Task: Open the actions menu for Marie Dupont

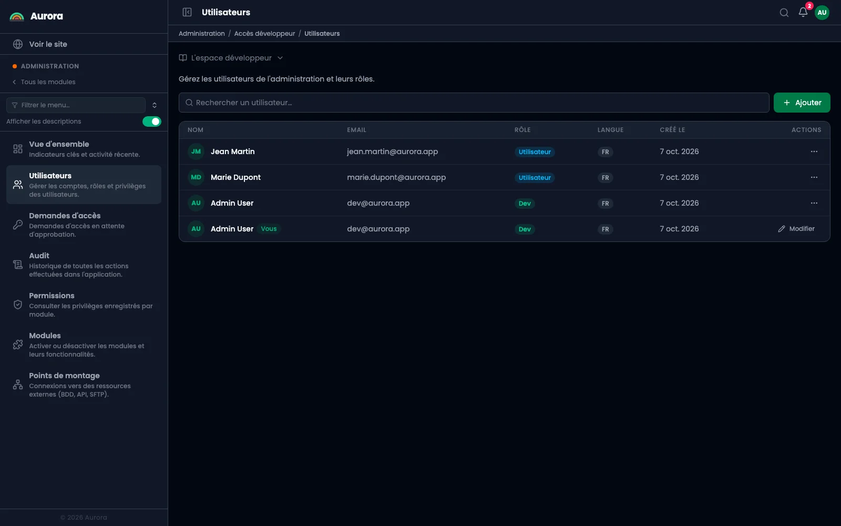Action: click(x=814, y=177)
